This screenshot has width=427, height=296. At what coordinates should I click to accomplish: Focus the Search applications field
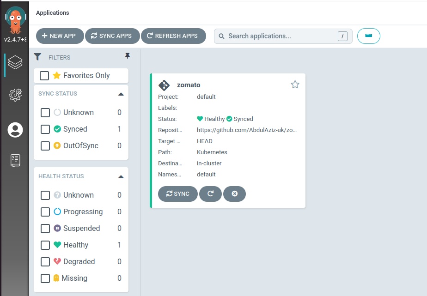point(277,36)
